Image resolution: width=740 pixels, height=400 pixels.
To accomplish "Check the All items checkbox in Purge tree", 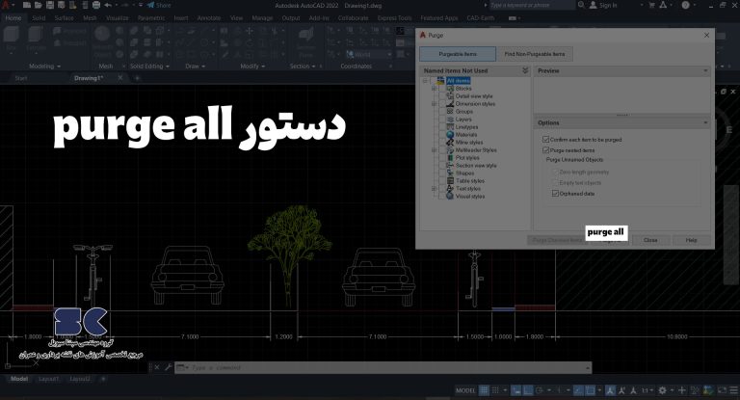I will (434, 81).
